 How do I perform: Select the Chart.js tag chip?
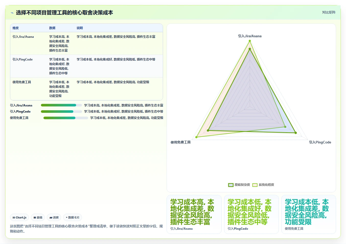pos(20,217)
